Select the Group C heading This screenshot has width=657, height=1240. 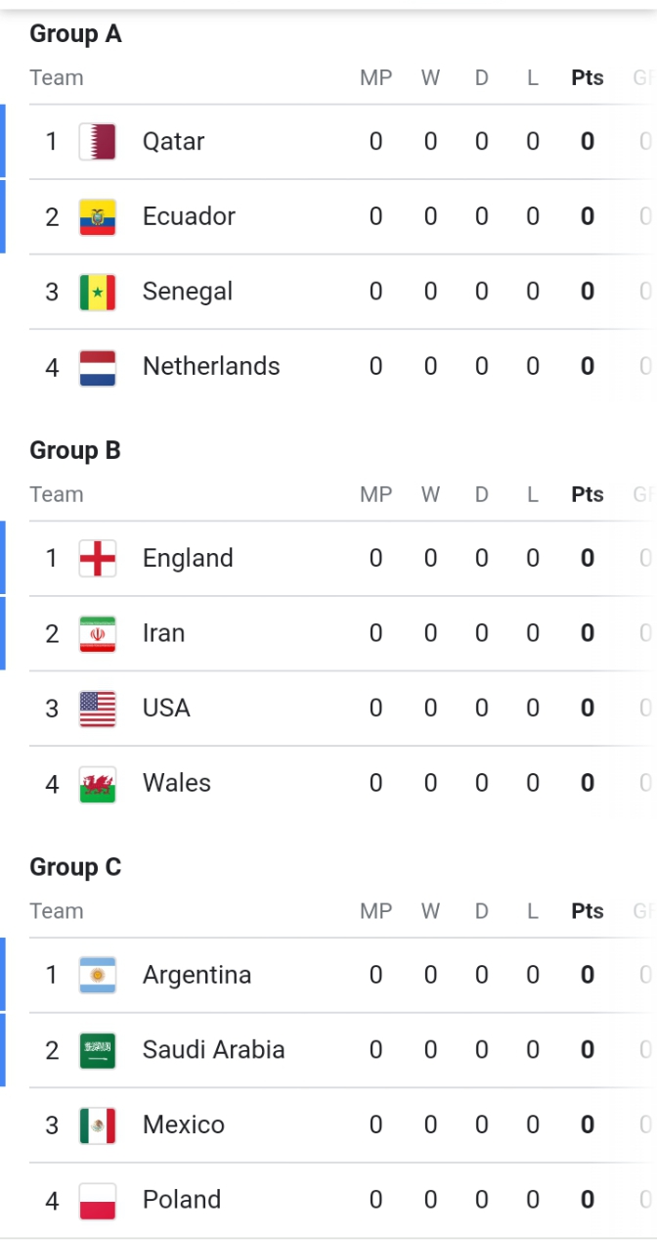pyautogui.click(x=75, y=867)
